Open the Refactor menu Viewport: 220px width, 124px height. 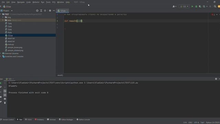(36, 2)
